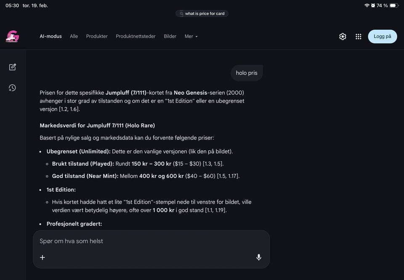Switch to Bilder tab
404x280 pixels.
pyautogui.click(x=170, y=37)
